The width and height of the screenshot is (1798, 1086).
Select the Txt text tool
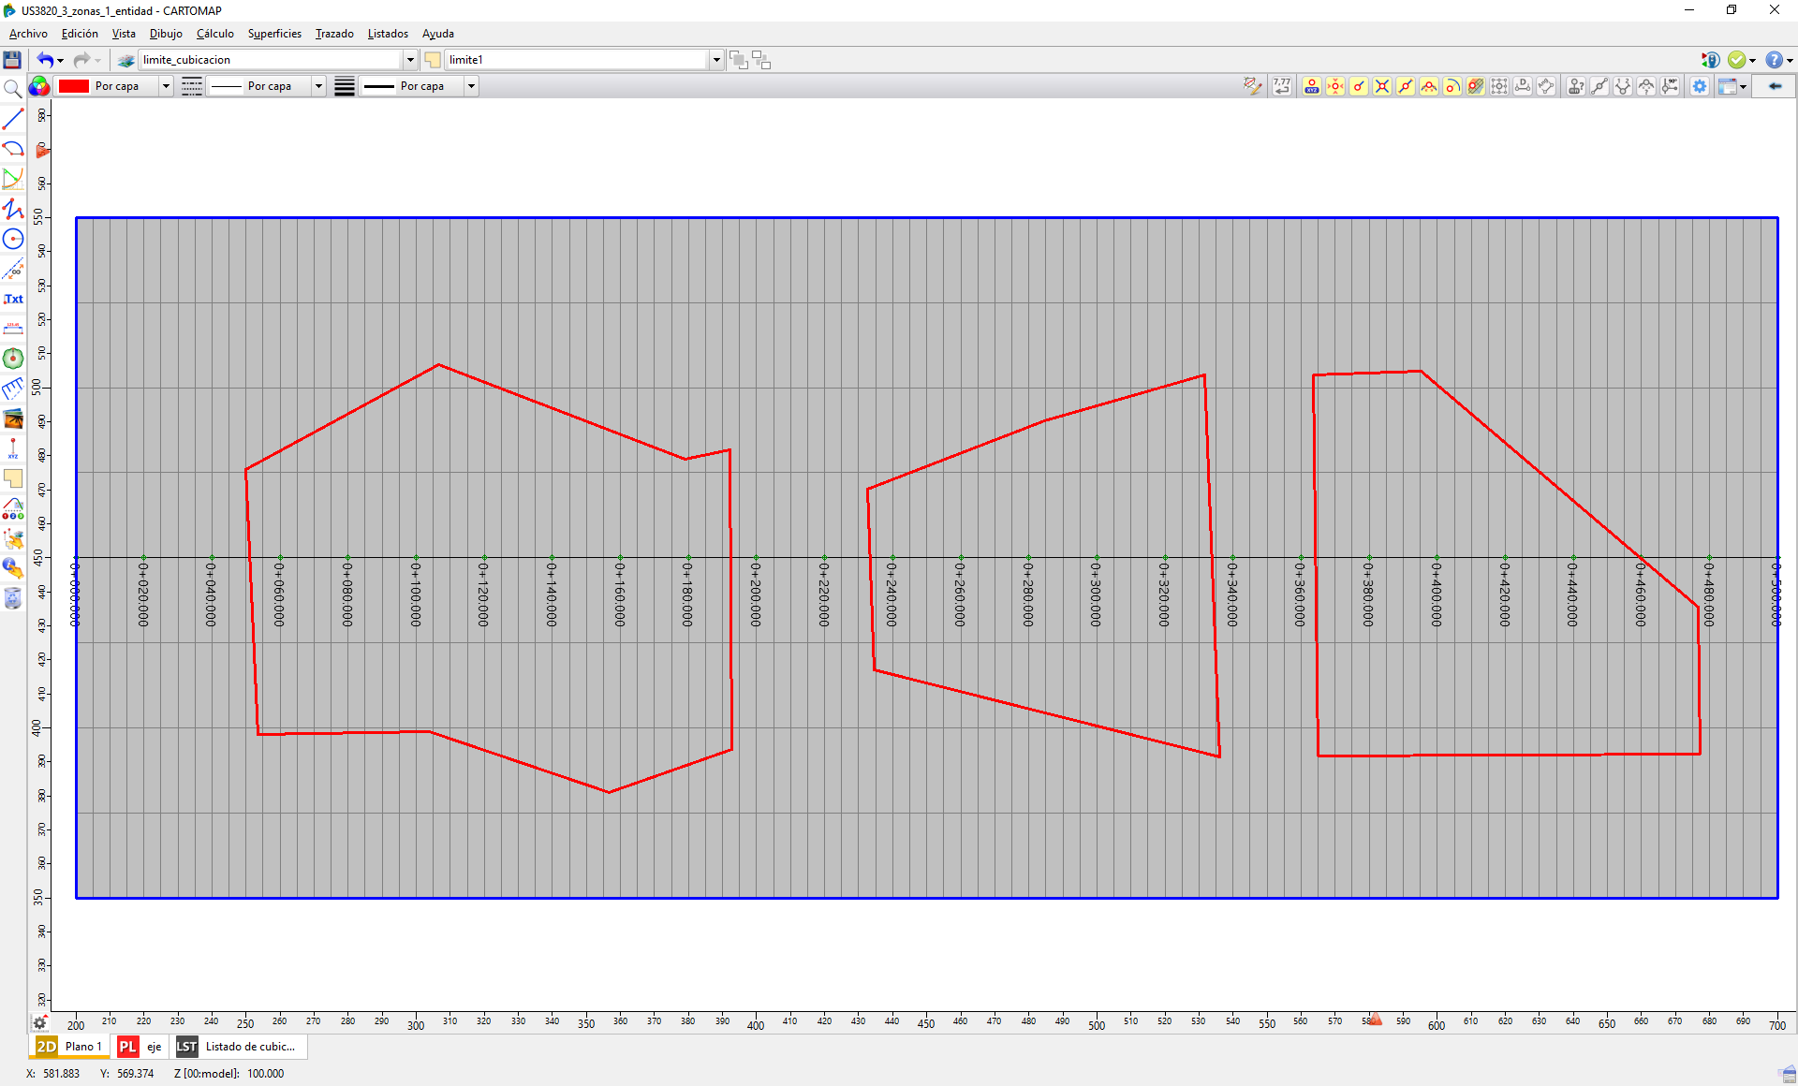13,299
